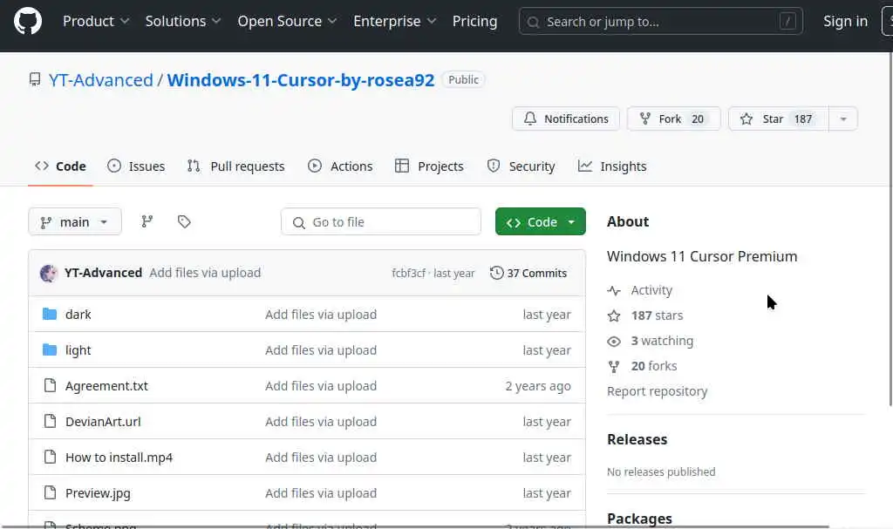Click the star icon next to 187 stars
The height and width of the screenshot is (529, 893).
click(x=613, y=315)
